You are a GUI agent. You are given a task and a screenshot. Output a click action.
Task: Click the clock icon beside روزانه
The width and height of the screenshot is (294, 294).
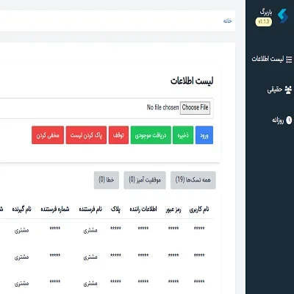pos(289,121)
